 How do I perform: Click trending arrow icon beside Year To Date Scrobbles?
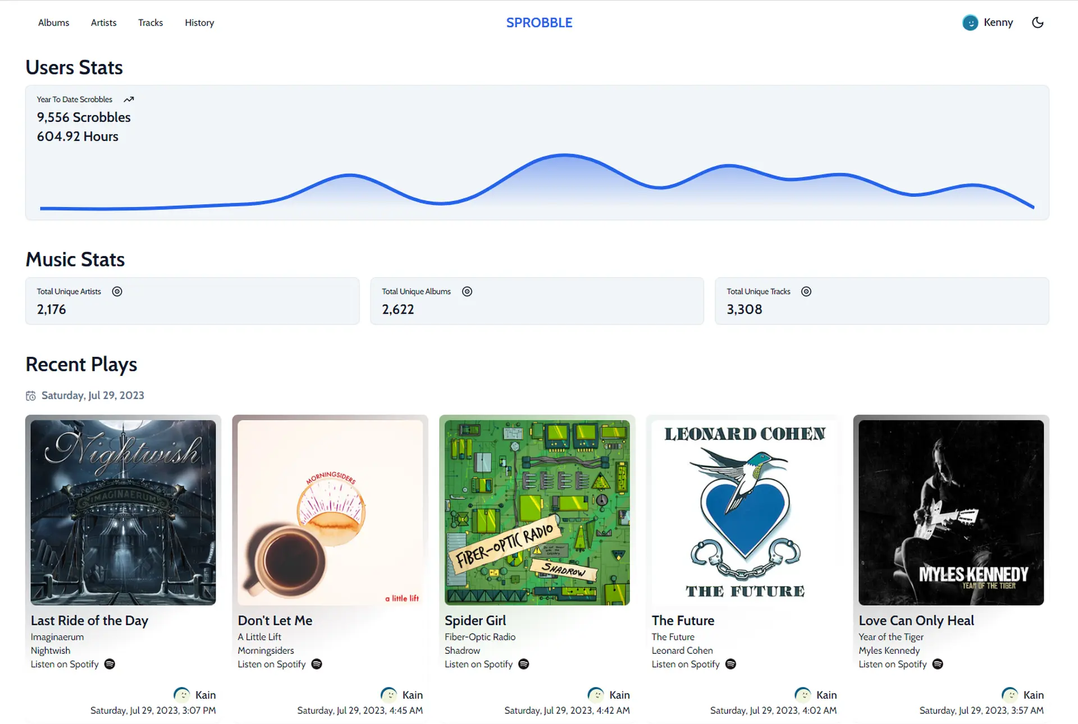(x=129, y=99)
